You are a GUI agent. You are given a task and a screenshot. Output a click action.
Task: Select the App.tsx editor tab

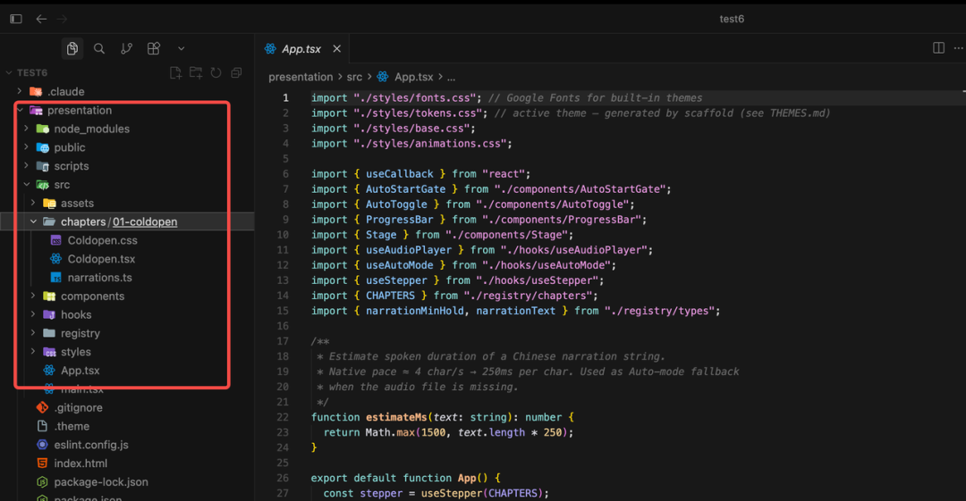click(x=302, y=48)
